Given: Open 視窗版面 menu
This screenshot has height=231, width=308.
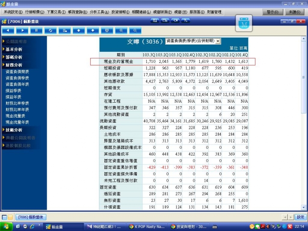Looking at the screenshot, I should coord(163,12).
